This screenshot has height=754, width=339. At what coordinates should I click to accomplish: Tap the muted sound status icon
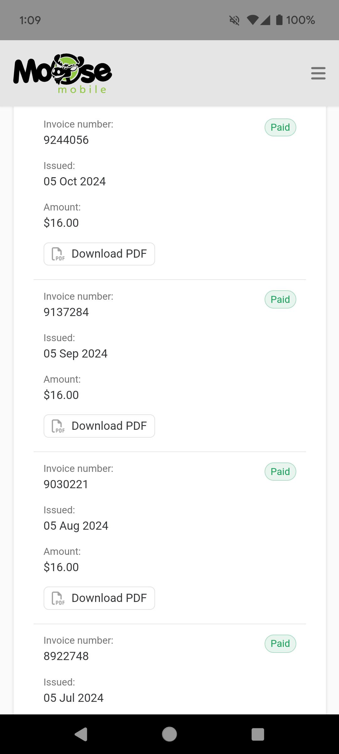[x=234, y=20]
